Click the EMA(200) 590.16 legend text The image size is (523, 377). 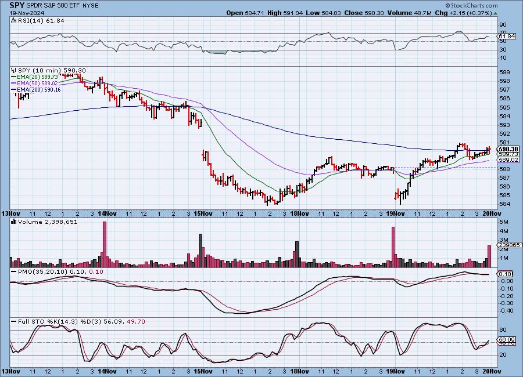pos(39,89)
